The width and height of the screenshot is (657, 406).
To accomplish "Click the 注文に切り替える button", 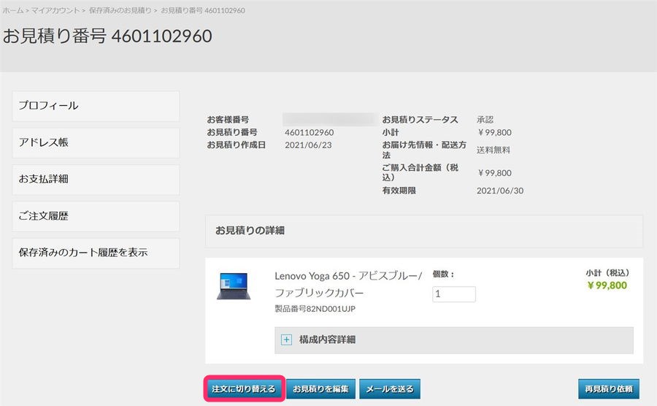I will [x=243, y=388].
